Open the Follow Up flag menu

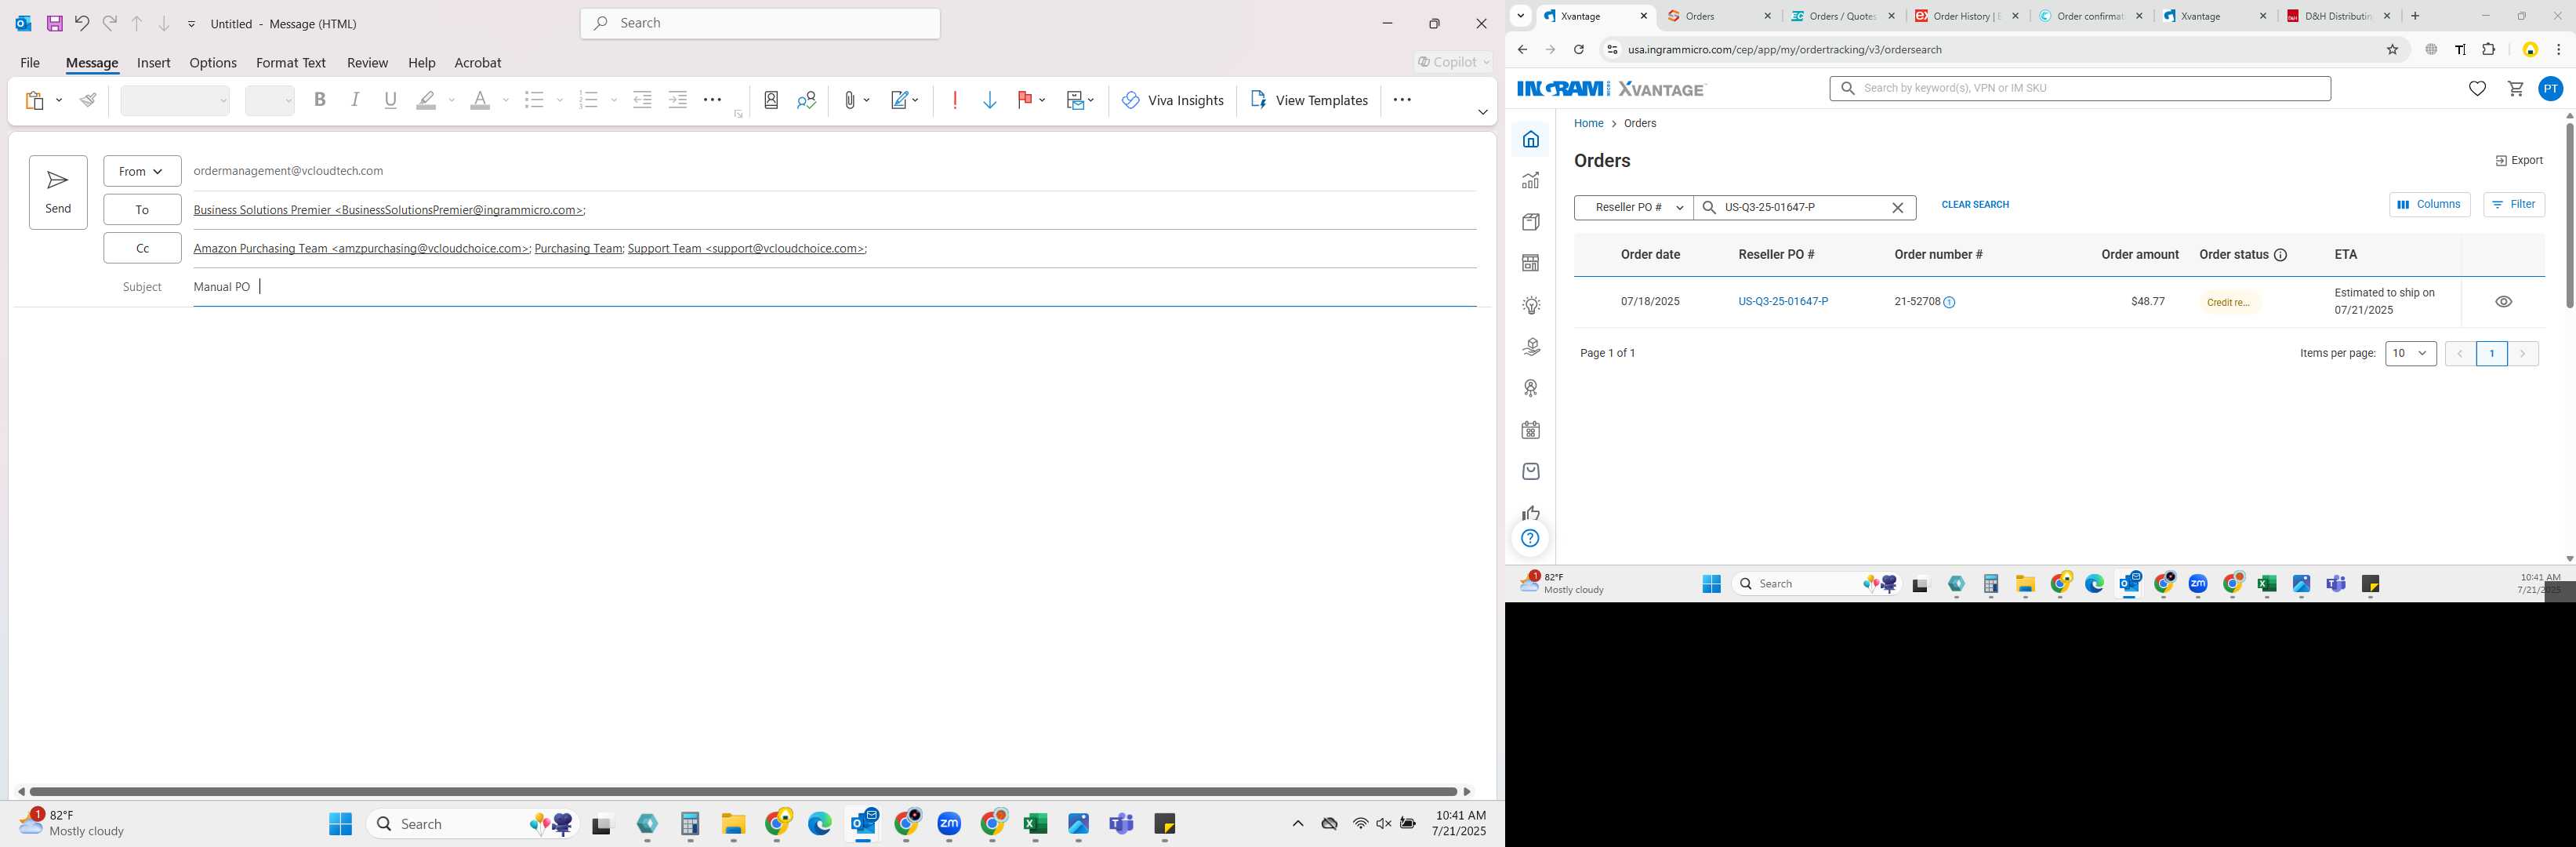coord(1031,100)
